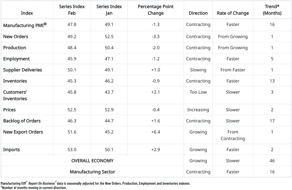Screen dimensions: 292x190
Task: Click the Series Index Jan column header
Action: click(109, 10)
